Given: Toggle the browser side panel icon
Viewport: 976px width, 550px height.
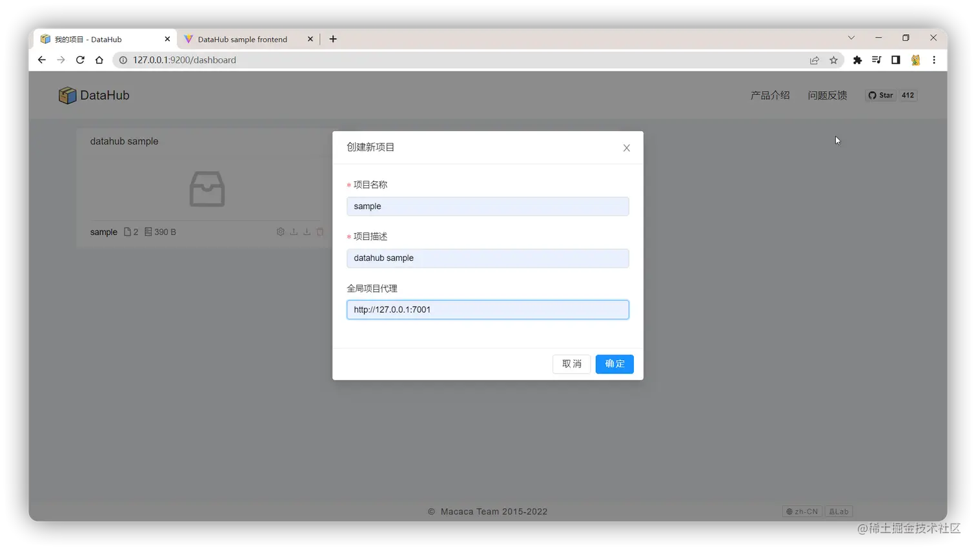Looking at the screenshot, I should 896,60.
